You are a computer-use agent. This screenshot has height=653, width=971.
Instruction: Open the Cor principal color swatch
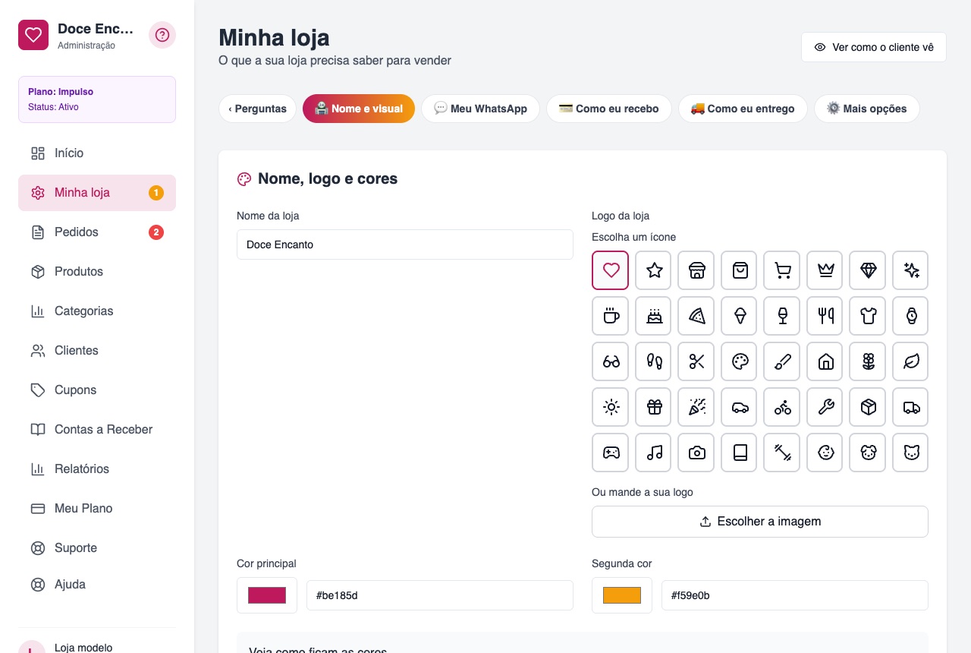(x=267, y=595)
